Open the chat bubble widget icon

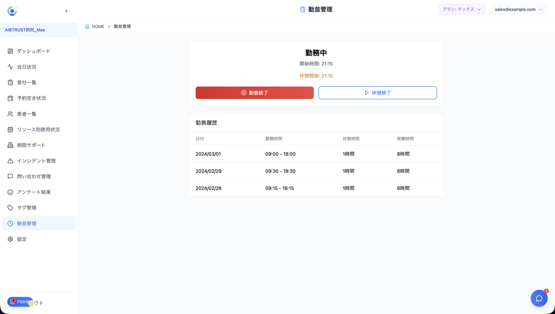(x=539, y=298)
